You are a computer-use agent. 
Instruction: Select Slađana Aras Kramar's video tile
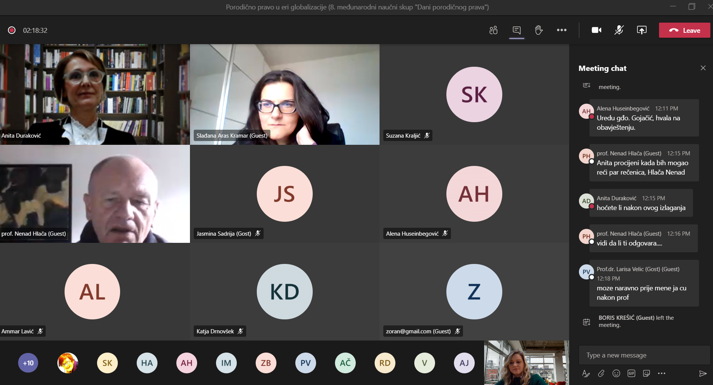point(285,94)
